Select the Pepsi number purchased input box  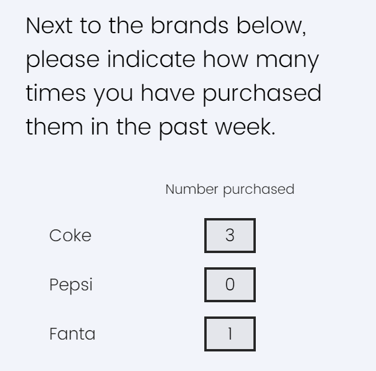pyautogui.click(x=230, y=284)
